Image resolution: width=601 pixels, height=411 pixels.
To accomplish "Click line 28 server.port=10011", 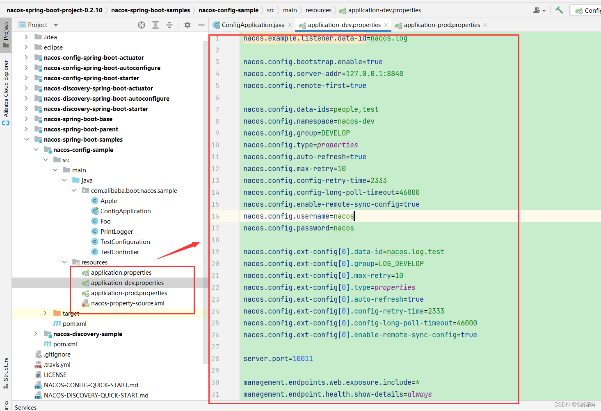I will click(278, 359).
